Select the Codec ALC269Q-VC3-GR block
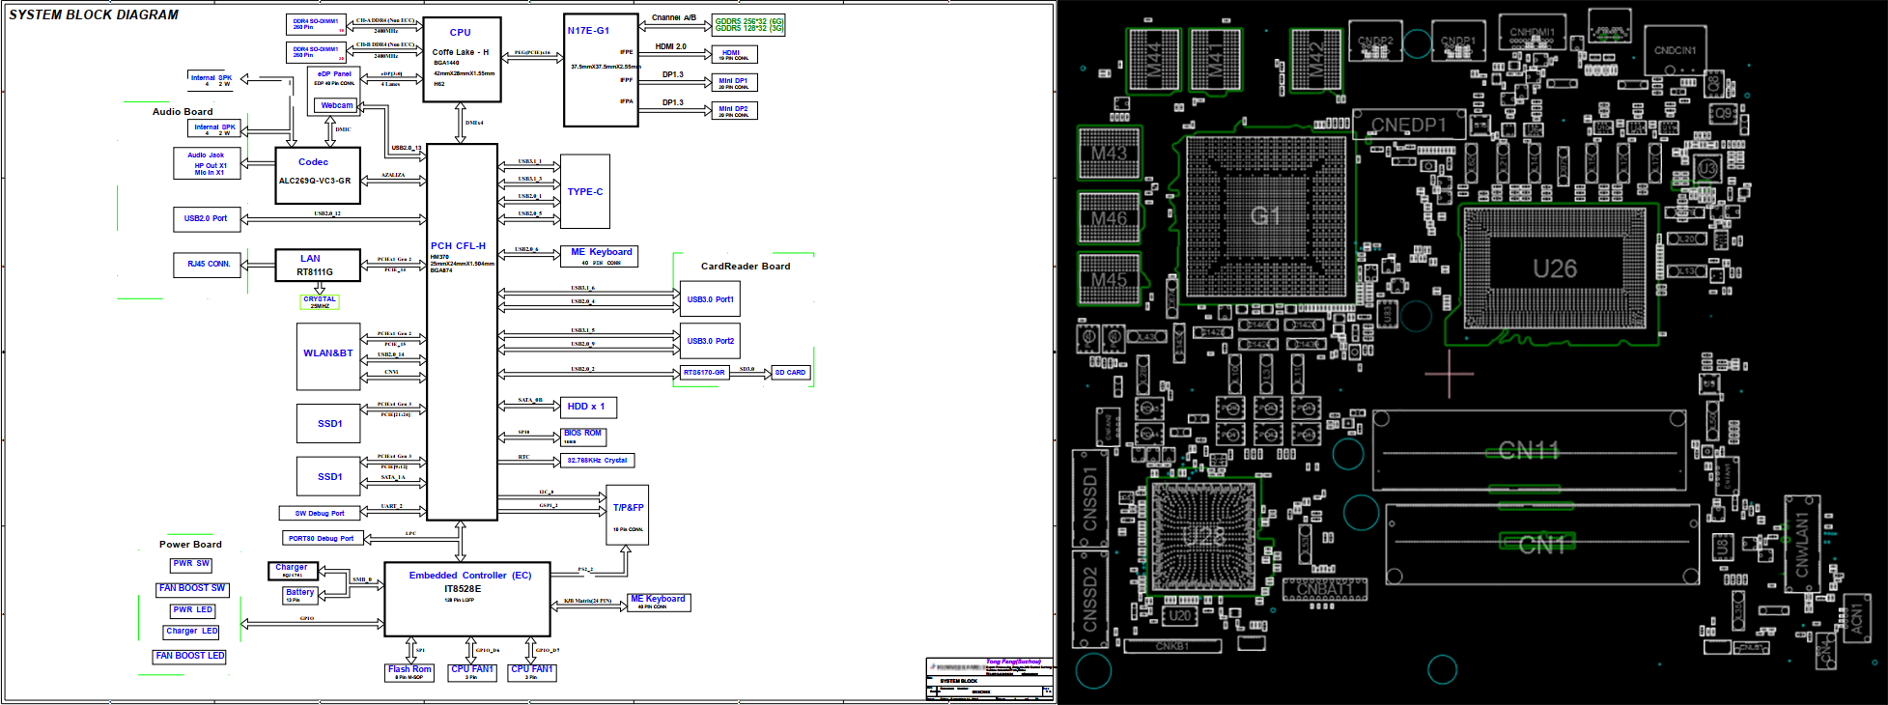This screenshot has height=705, width=1888. [318, 176]
